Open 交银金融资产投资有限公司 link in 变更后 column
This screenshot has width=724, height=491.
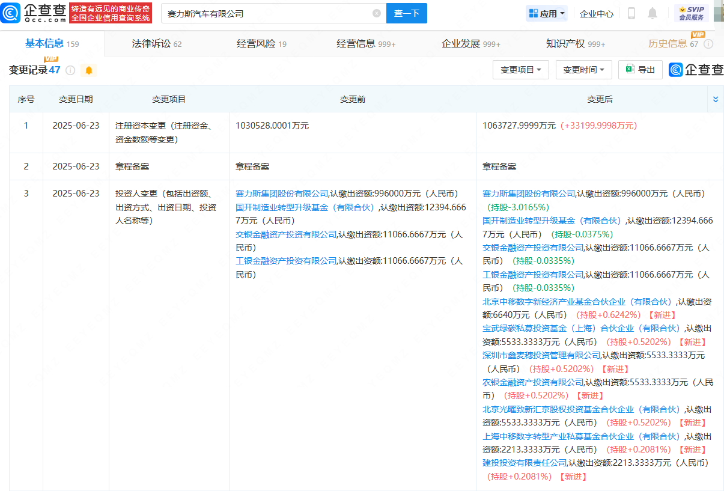tap(533, 247)
